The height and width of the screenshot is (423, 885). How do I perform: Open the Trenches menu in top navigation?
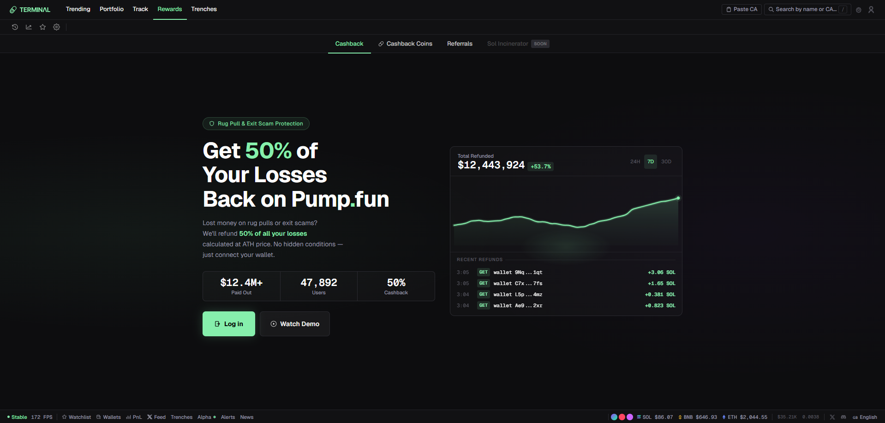pyautogui.click(x=204, y=9)
